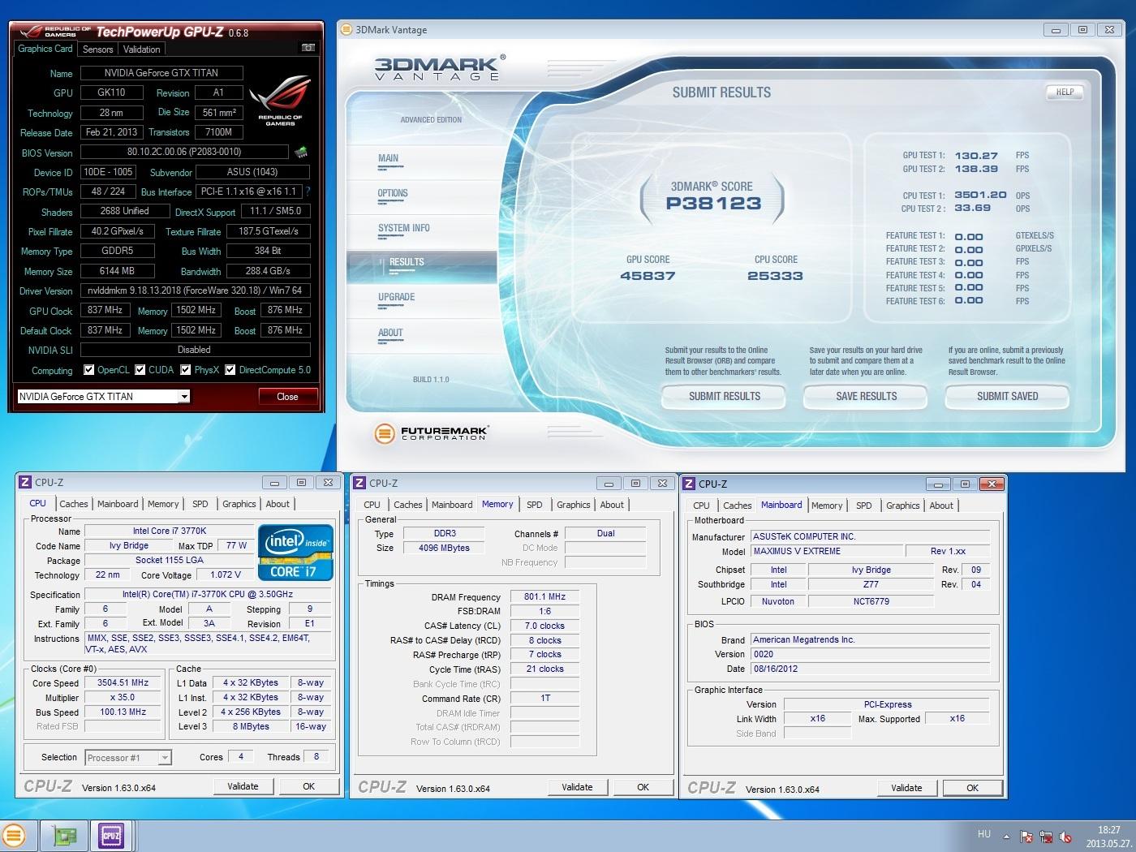Click the BIOS Version field in GPU-Z
Image resolution: width=1136 pixels, height=852 pixels.
(184, 152)
